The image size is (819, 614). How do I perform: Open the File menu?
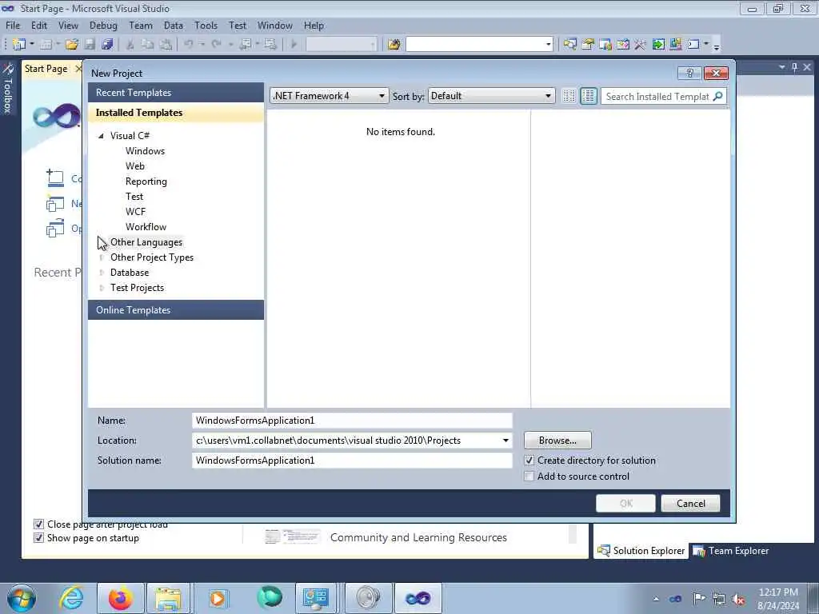(x=13, y=25)
